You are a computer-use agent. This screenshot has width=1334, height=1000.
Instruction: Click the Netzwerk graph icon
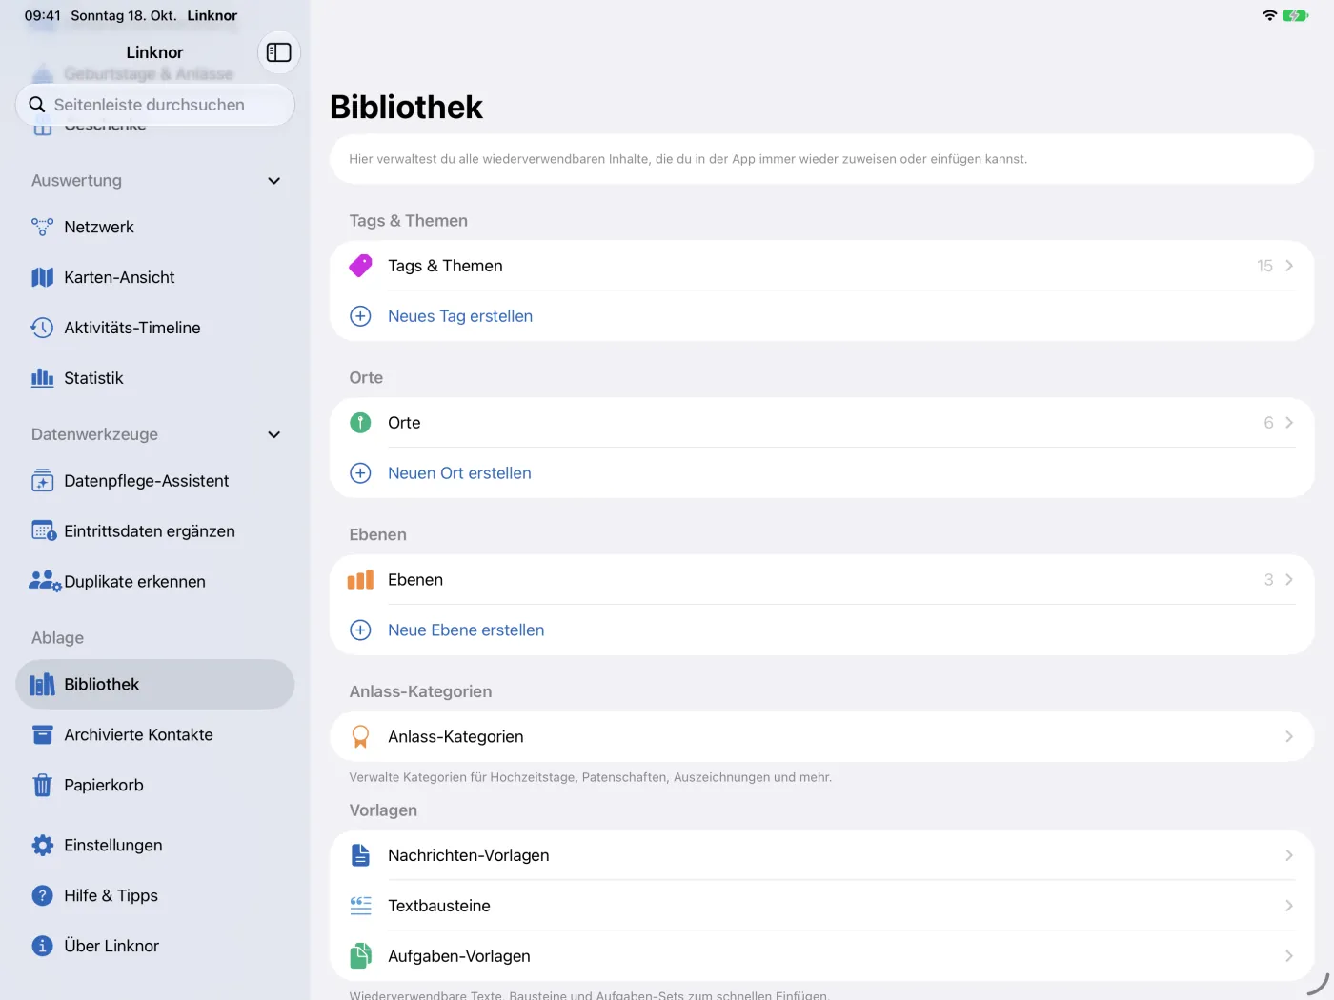coord(42,227)
